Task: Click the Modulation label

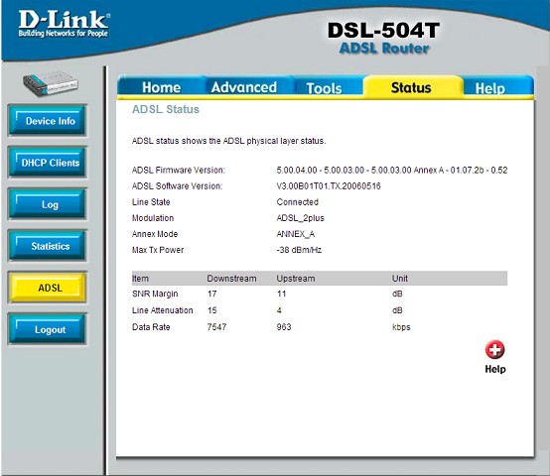Action: coord(153,218)
